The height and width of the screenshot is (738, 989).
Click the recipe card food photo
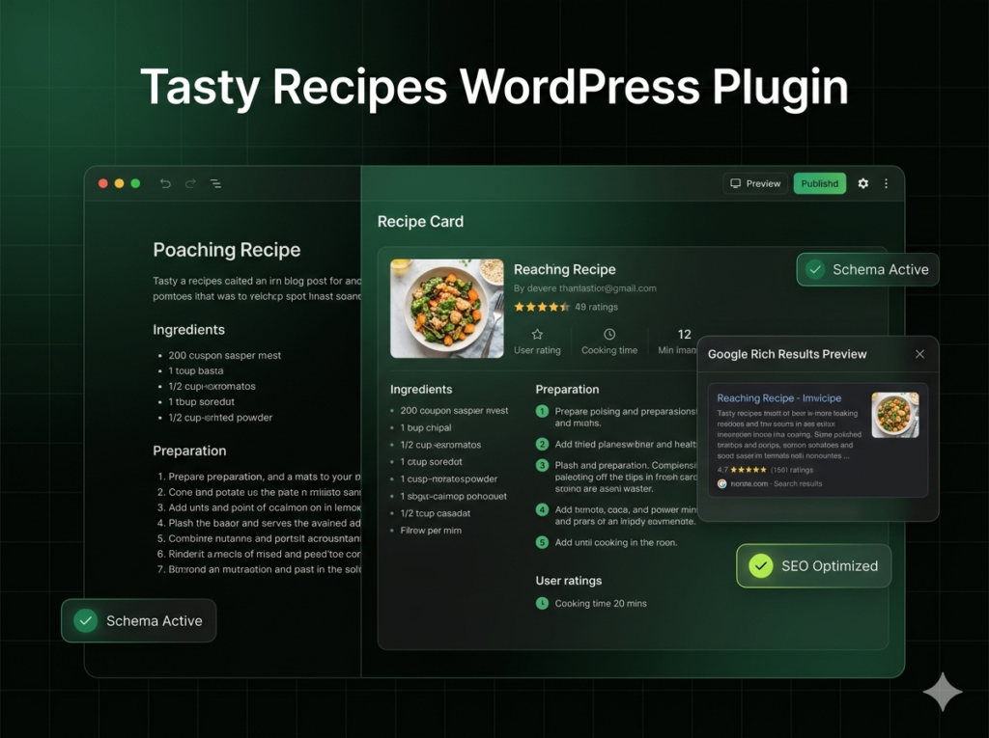[x=446, y=308]
